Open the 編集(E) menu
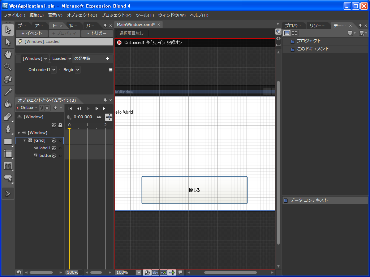 click(x=36, y=15)
